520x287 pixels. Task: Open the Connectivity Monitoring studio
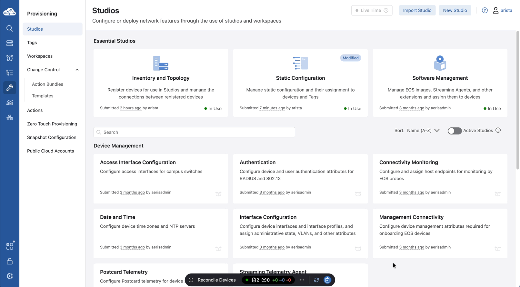point(440,179)
